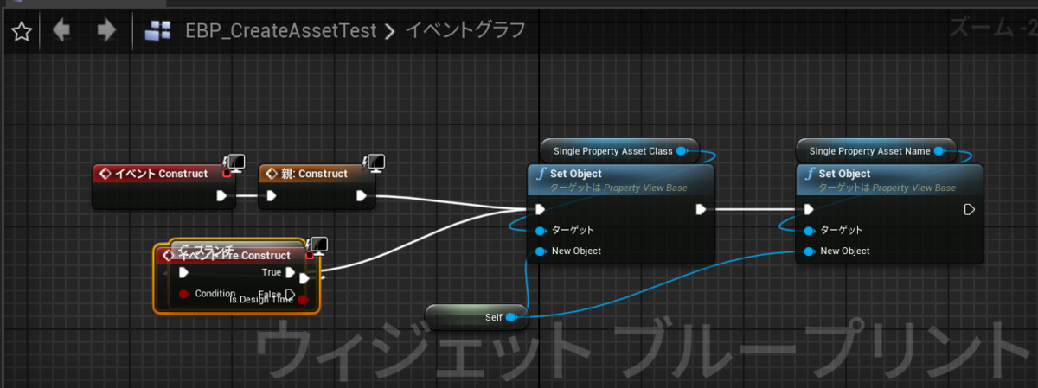
Task: Click output pin of Single Property Asset Class
Action: point(682,151)
